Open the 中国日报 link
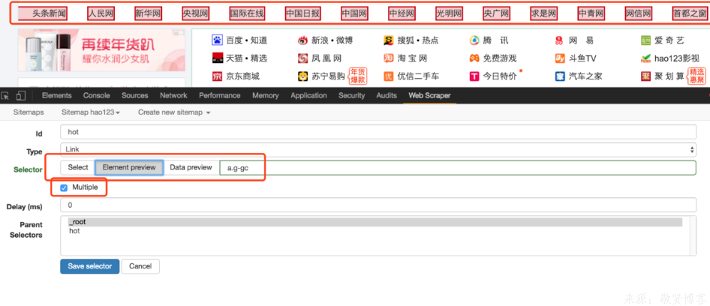Screen dimensions: 710x306 303,14
